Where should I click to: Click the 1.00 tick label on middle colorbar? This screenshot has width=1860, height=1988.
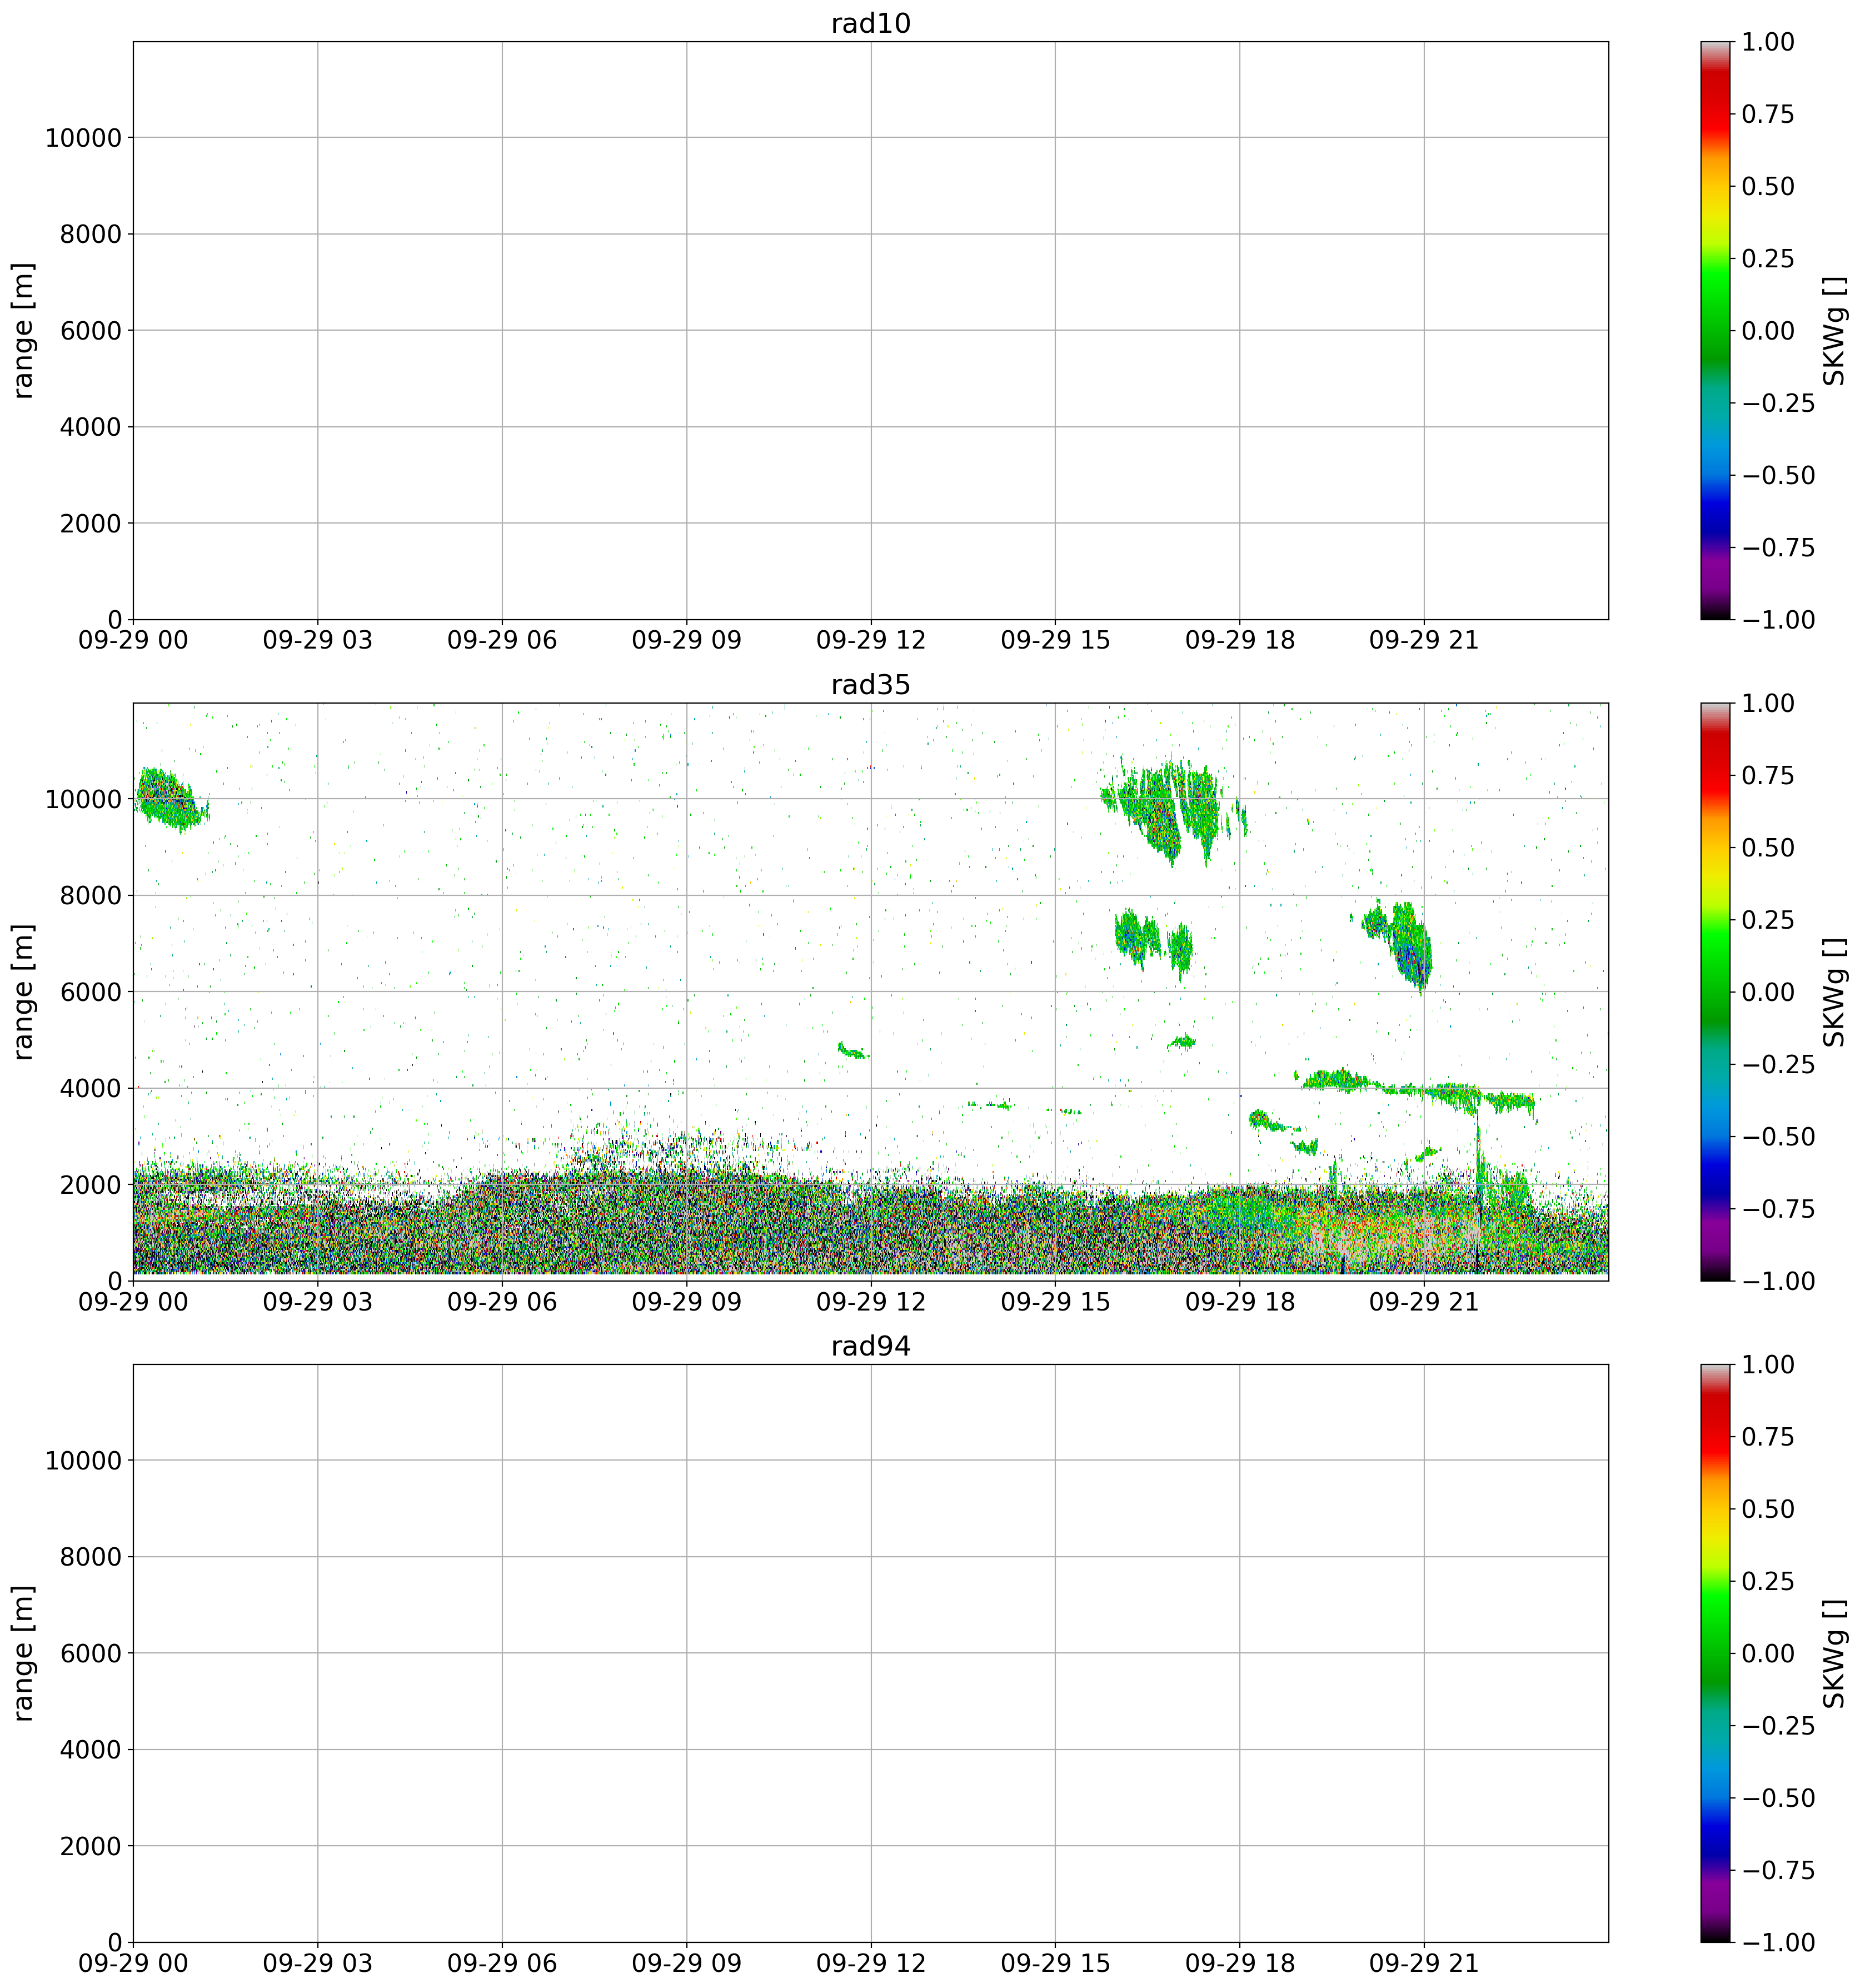1767,703
